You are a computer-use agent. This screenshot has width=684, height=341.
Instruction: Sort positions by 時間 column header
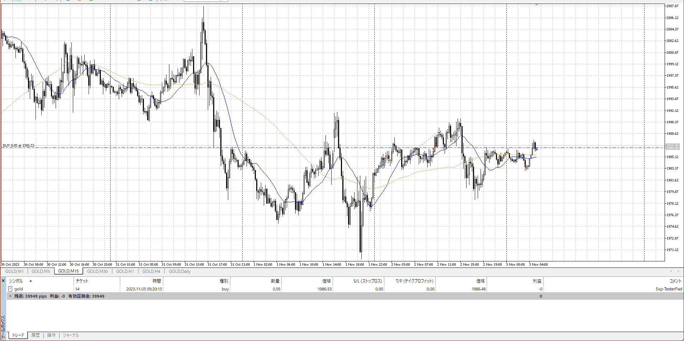tap(156, 281)
